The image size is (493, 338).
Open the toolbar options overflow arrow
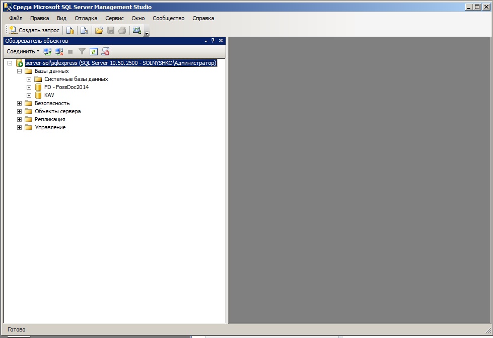147,34
